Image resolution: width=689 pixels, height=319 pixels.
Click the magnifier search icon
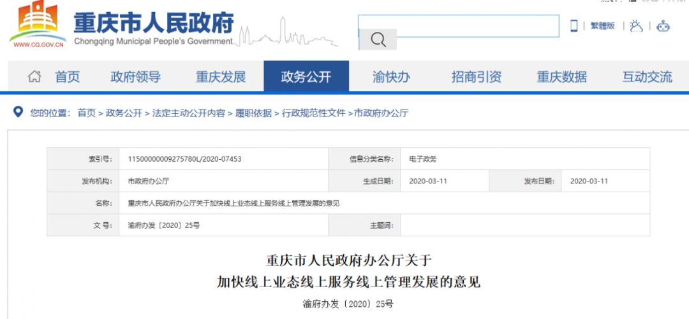coord(378,40)
